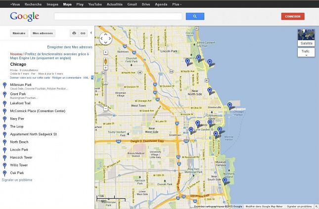Focus the Google search input field
The width and height of the screenshot is (319, 209).
(x=118, y=16)
